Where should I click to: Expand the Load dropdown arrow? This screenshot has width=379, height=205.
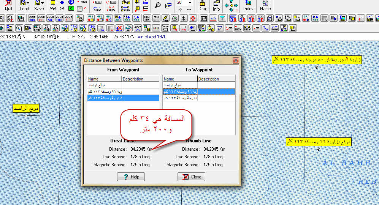pos(28,3)
